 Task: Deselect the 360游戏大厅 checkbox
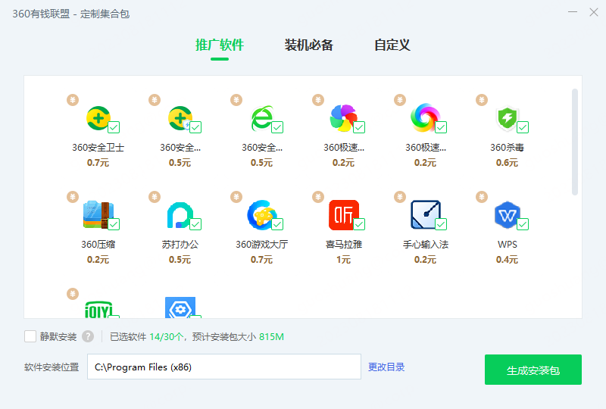click(277, 224)
